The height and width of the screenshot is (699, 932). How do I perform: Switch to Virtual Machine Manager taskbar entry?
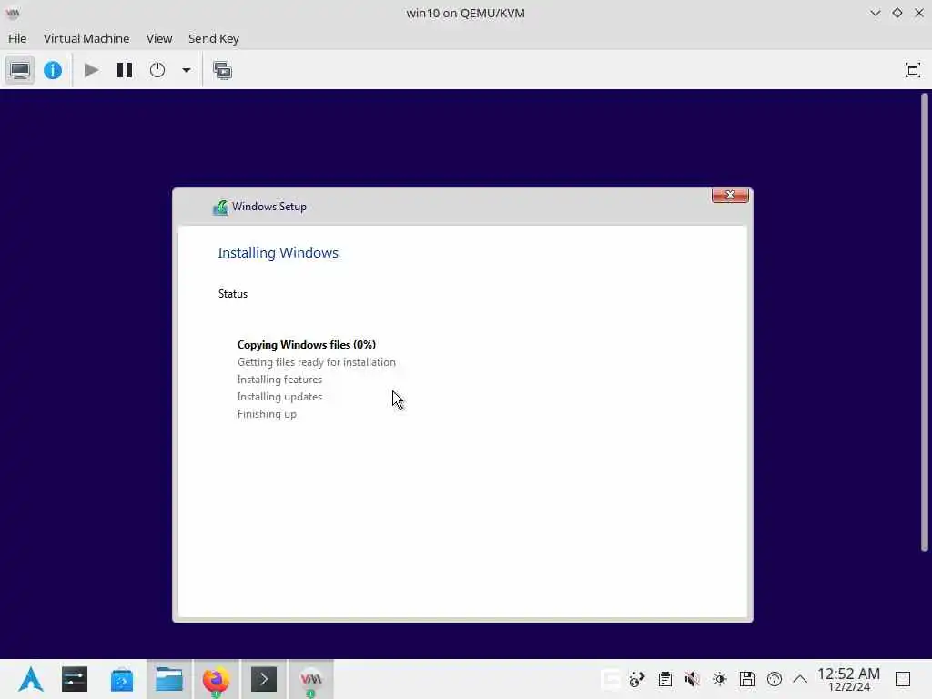311,679
